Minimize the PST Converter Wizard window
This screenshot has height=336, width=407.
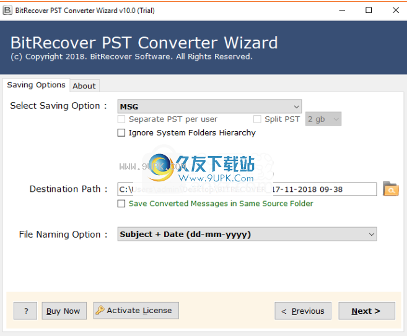342,11
